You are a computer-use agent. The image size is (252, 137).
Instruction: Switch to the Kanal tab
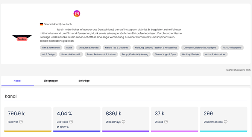[x=17, y=81]
